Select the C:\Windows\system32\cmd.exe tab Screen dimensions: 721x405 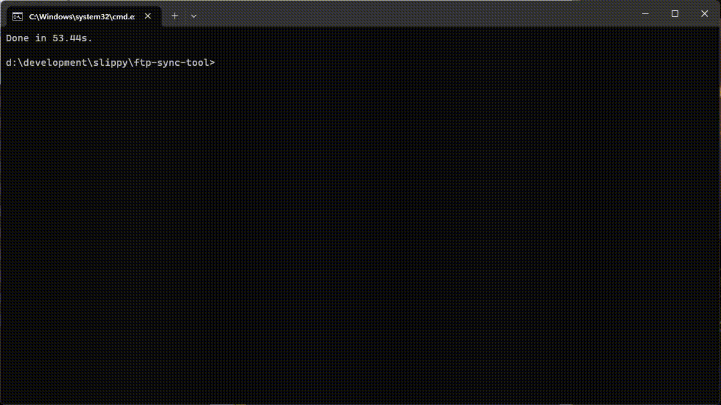(82, 16)
